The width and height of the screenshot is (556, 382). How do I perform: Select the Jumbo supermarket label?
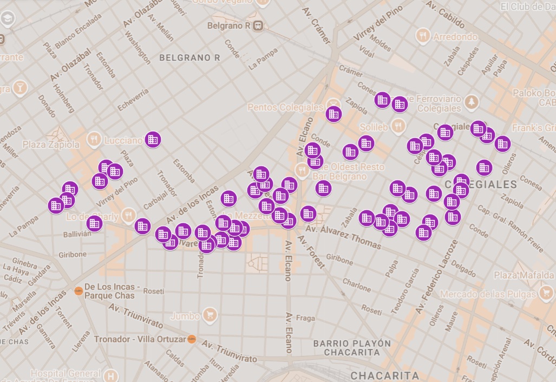pos(185,315)
